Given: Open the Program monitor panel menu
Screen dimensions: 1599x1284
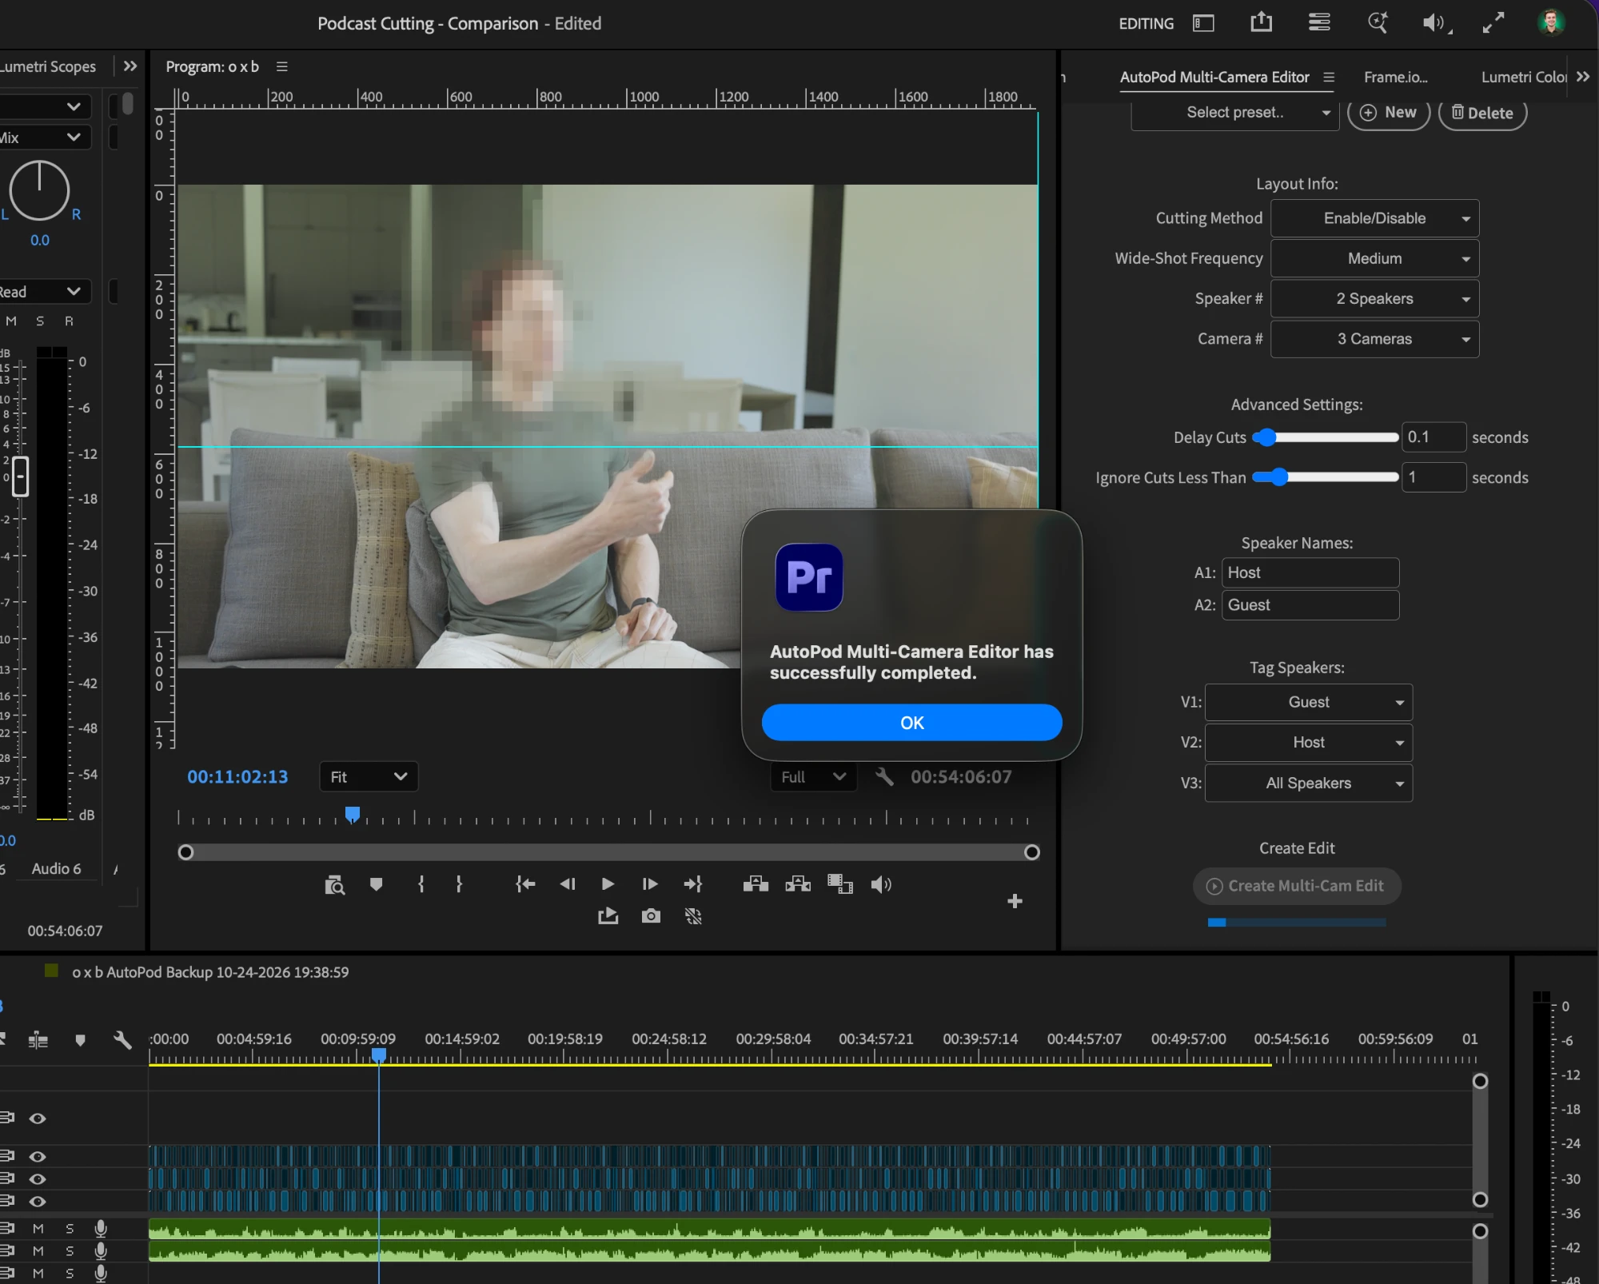Looking at the screenshot, I should (281, 66).
